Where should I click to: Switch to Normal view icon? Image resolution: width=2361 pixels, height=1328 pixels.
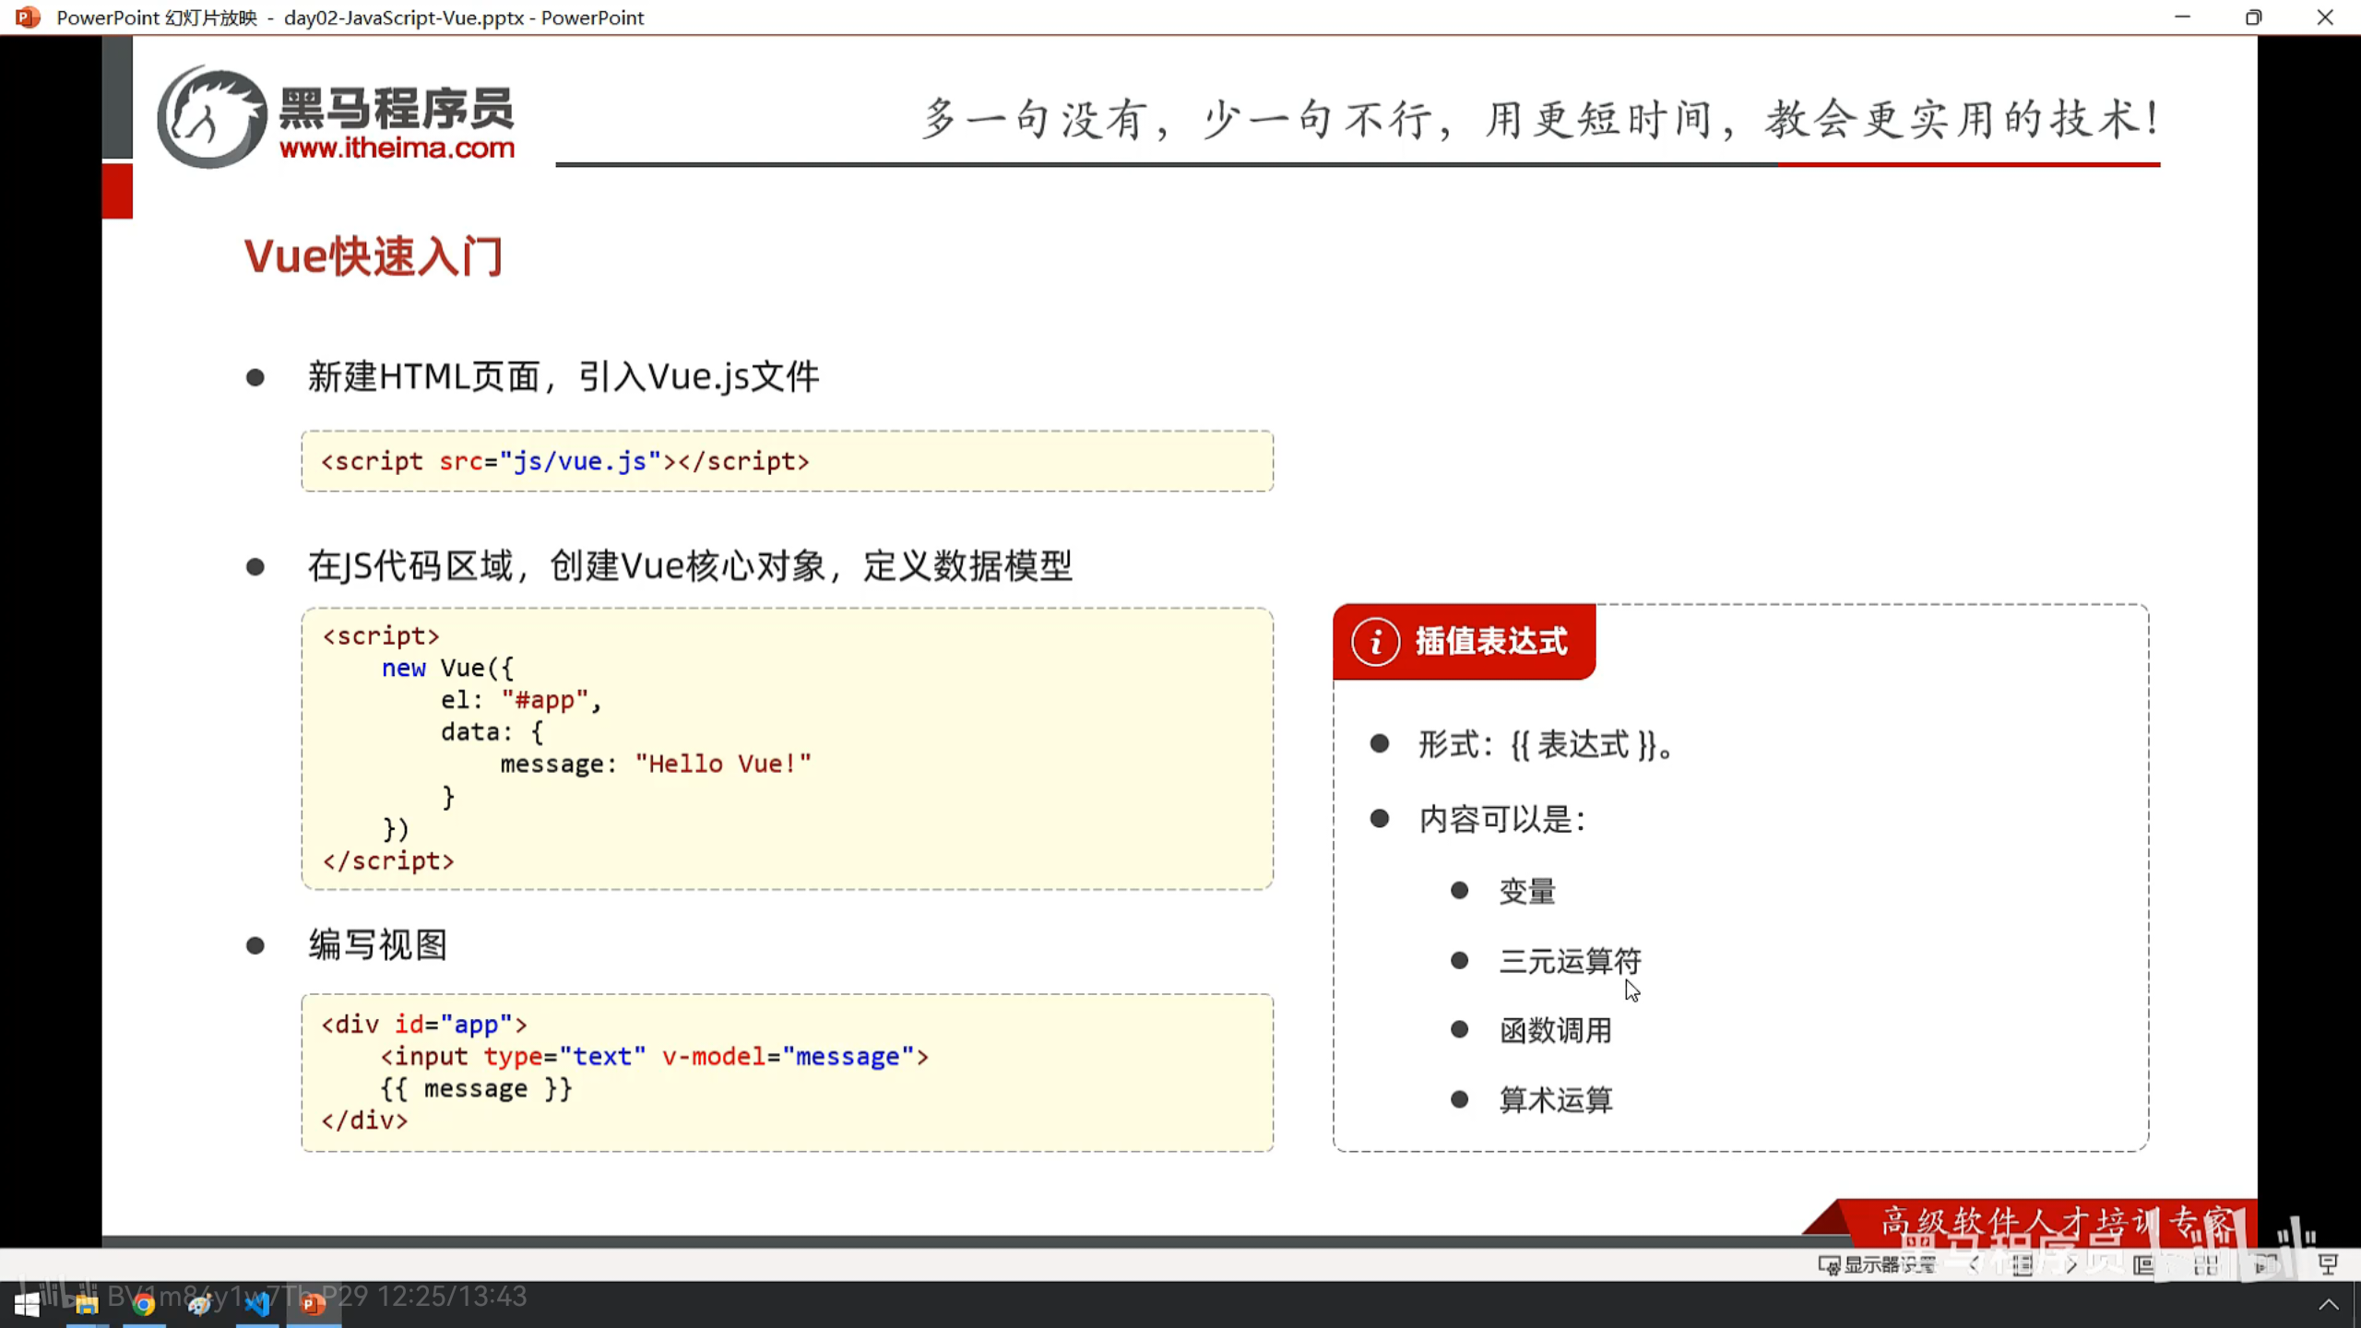coord(2144,1264)
